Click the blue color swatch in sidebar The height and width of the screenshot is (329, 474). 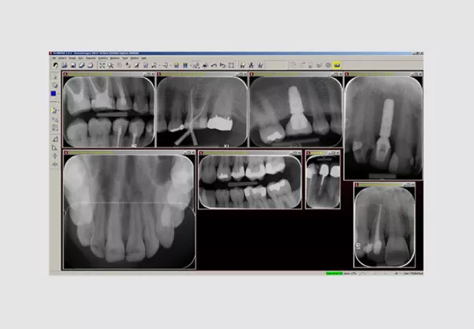point(53,94)
